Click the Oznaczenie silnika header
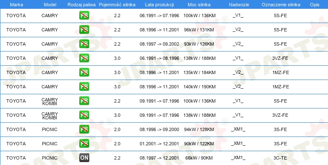Image resolution: width=328 pixels, height=165 pixels. click(281, 5)
